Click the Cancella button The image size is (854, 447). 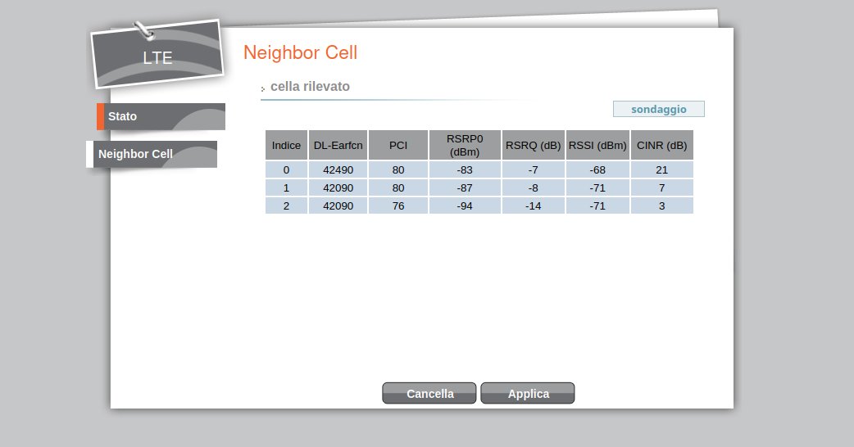(x=429, y=394)
